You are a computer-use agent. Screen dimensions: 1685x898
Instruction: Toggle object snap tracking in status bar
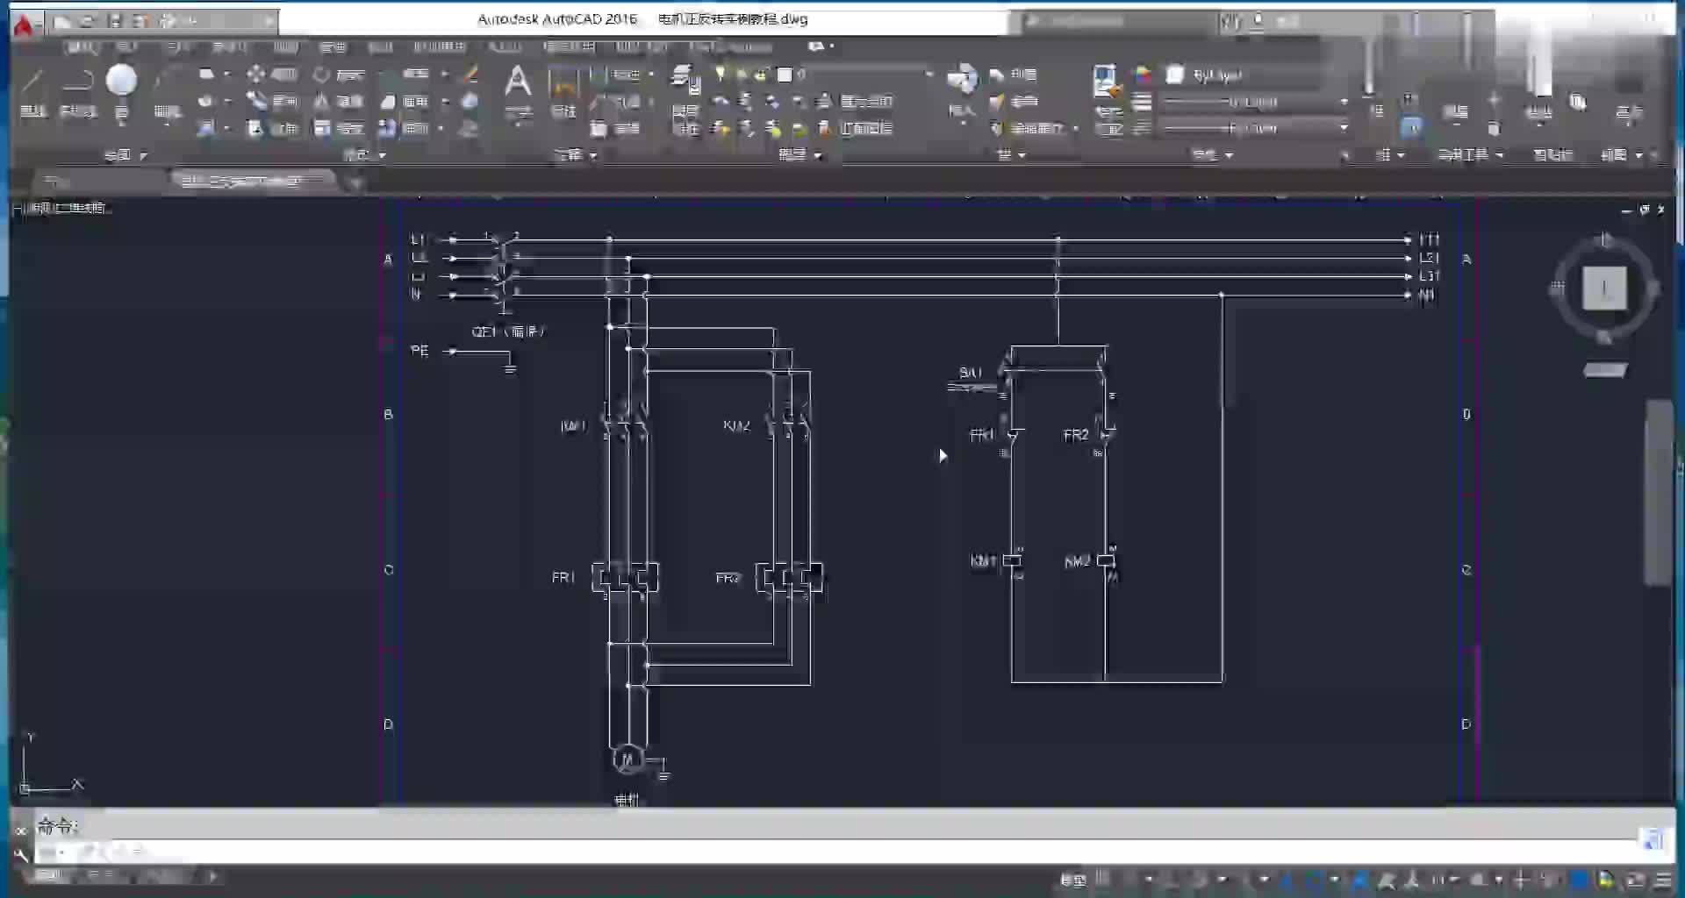(1287, 879)
